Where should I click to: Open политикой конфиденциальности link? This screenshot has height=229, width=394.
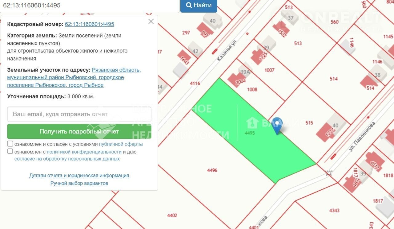pyautogui.click(x=84, y=152)
